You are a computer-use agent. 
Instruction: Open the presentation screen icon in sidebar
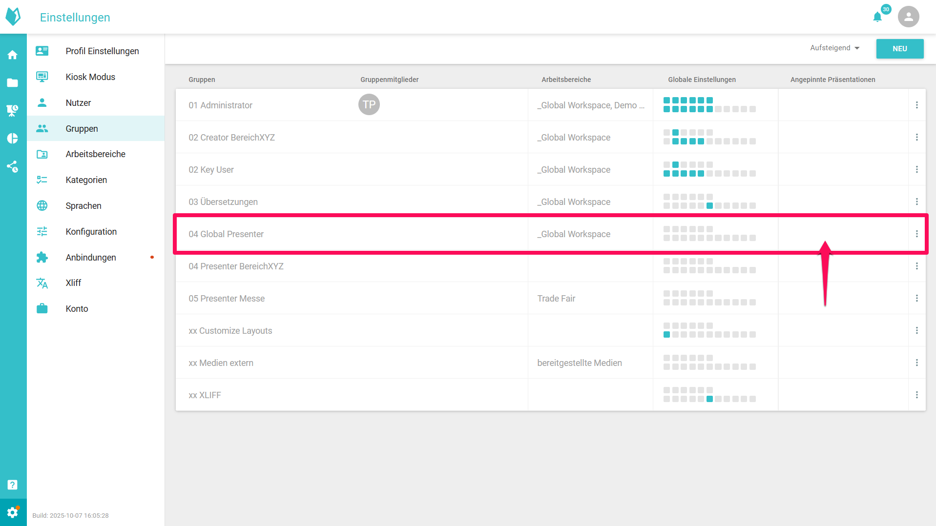click(13, 111)
